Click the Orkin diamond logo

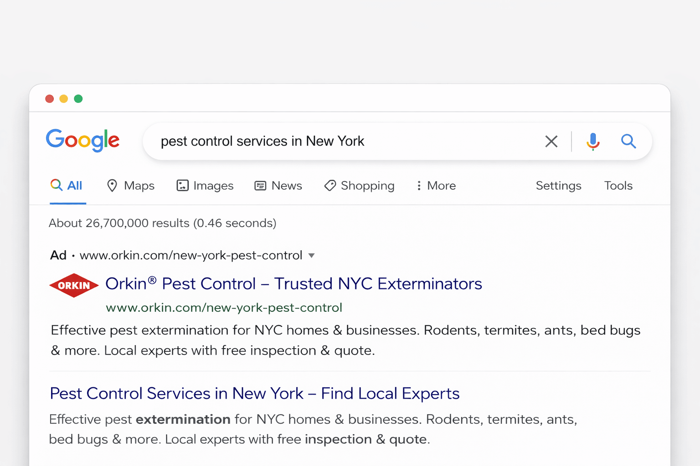click(74, 285)
